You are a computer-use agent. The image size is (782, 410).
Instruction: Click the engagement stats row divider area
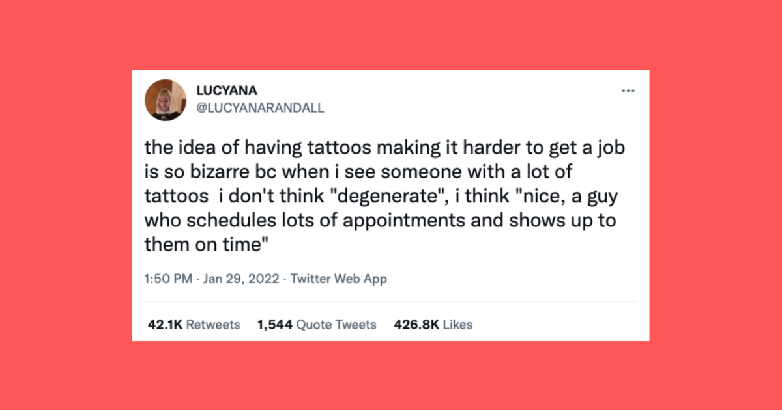pos(391,302)
